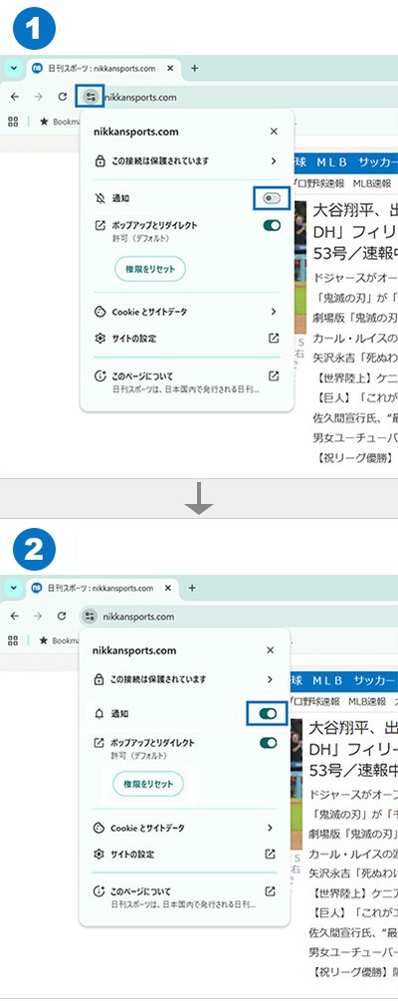The height and width of the screenshot is (1001, 398).
Task: Open tab search dropdown in step 2
Action: click(x=12, y=588)
